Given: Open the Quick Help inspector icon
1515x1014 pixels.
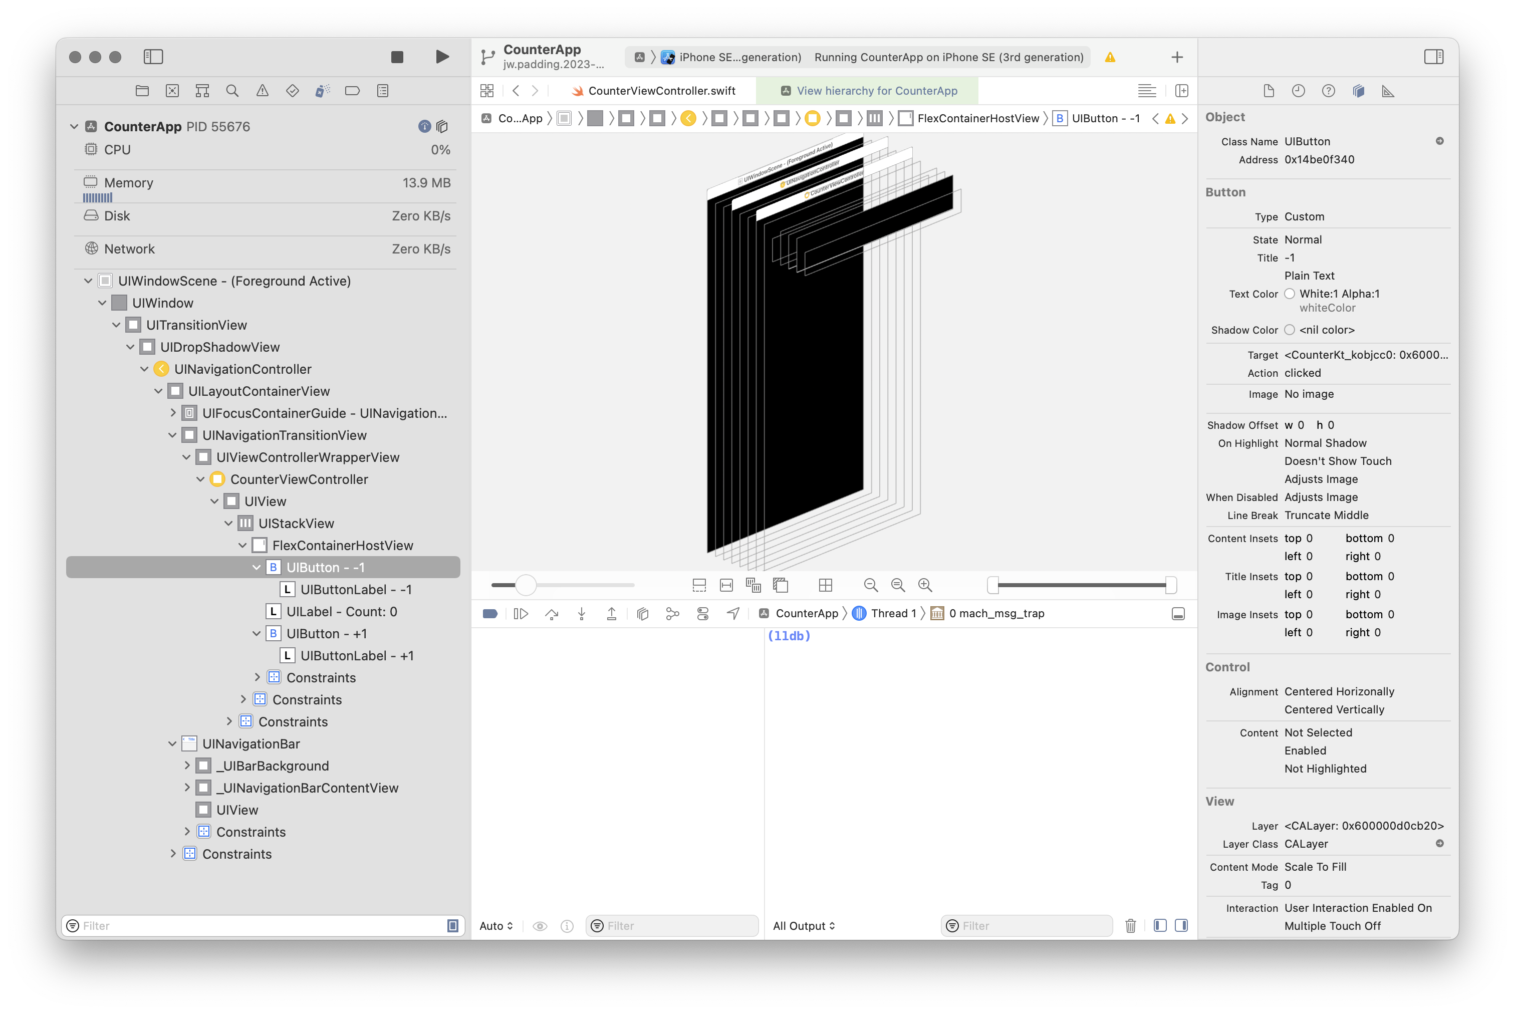Looking at the screenshot, I should [x=1328, y=91].
